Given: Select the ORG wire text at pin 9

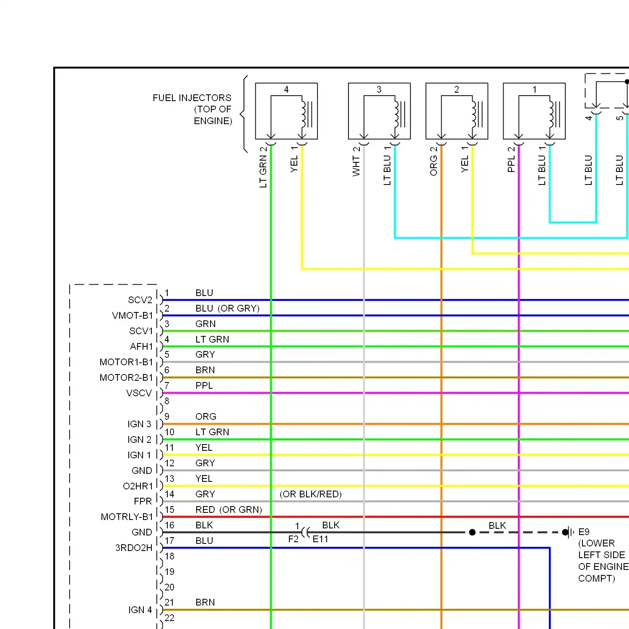Looking at the screenshot, I should [206, 417].
